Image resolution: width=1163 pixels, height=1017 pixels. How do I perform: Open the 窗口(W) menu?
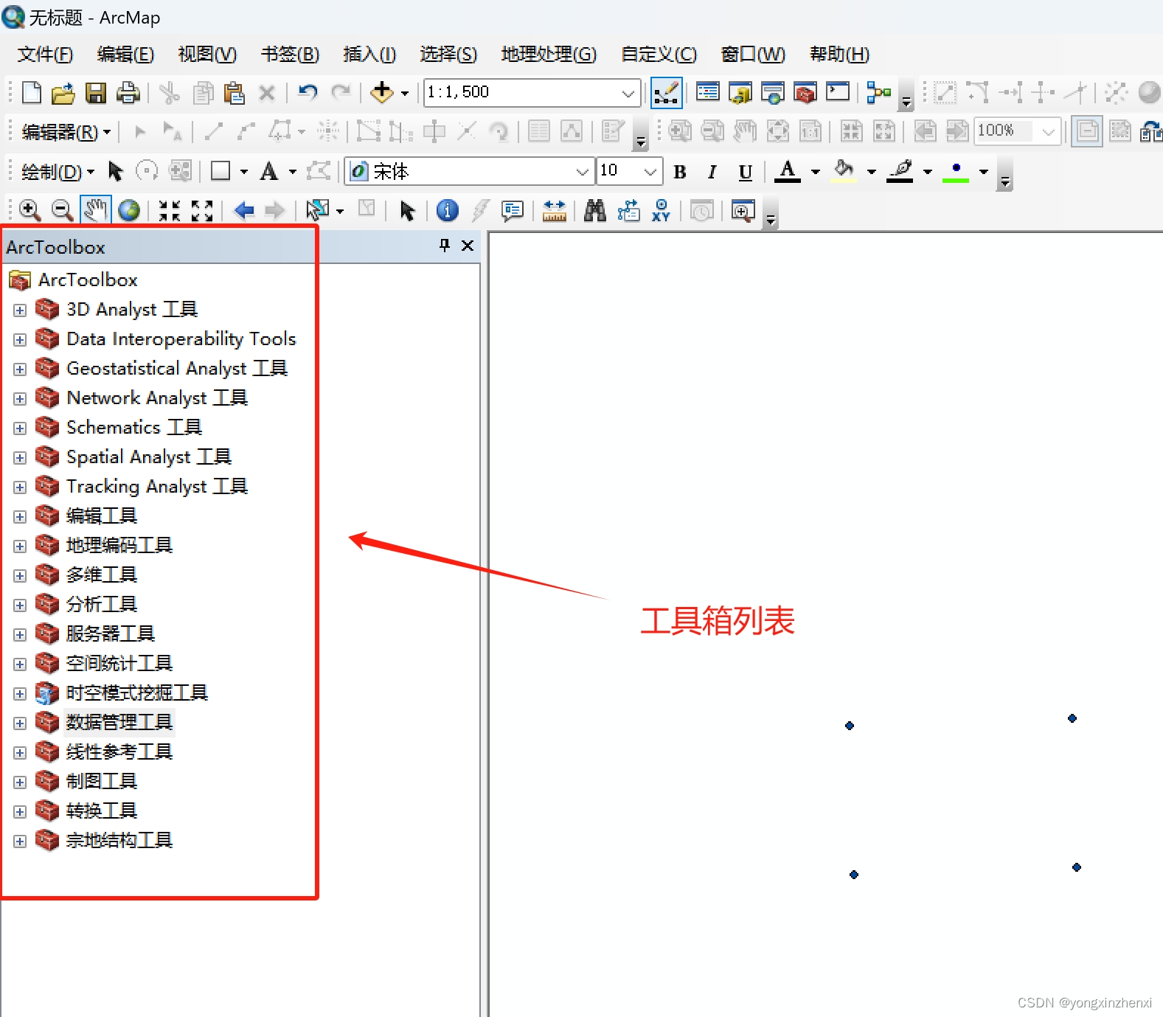tap(753, 54)
